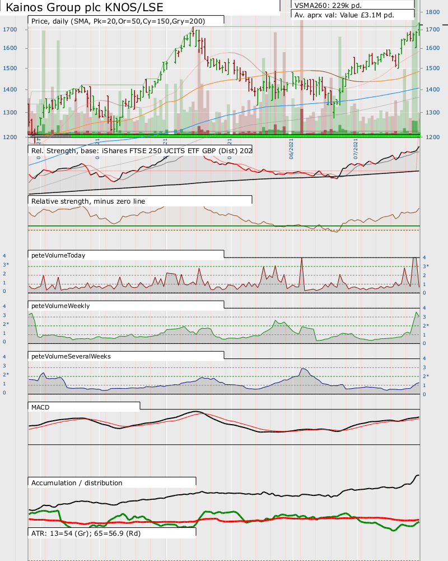
Task: Click the Kainos Group plc KNOS/LSE title
Action: coord(85,7)
